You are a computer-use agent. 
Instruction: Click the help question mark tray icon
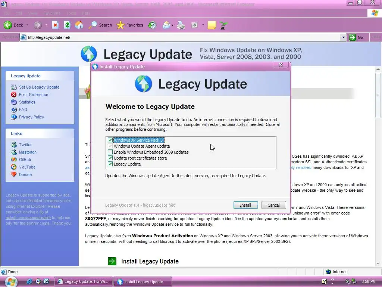click(324, 281)
